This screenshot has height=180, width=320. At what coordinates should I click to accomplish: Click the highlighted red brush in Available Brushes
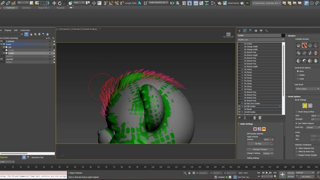304,45
